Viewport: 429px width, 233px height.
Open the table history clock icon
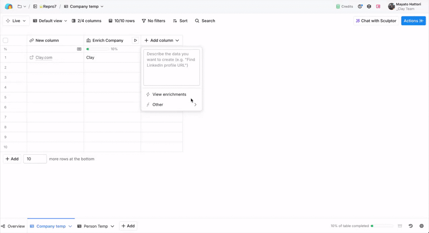coord(411,226)
